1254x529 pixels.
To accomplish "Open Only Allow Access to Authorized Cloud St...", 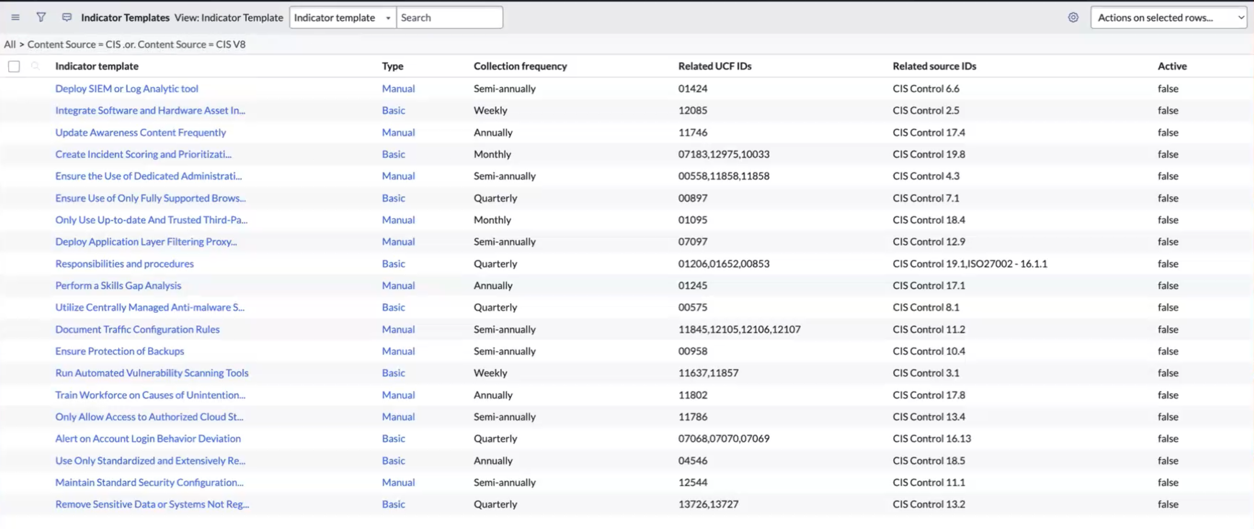I will tap(149, 417).
